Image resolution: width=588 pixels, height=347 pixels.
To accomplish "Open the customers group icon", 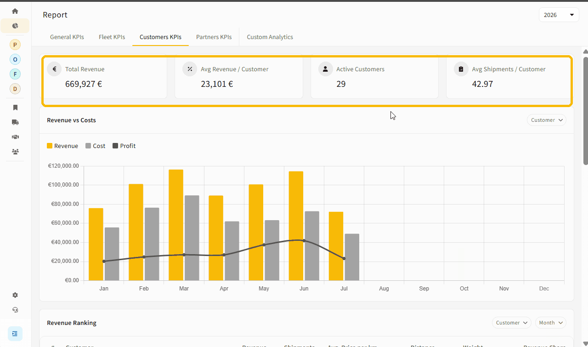I will click(15, 152).
